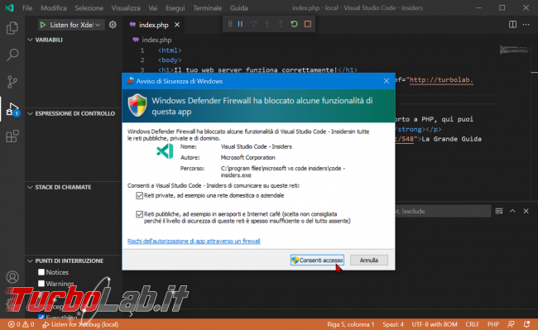
Task: Click the Consenti accesso button
Action: tap(317, 260)
